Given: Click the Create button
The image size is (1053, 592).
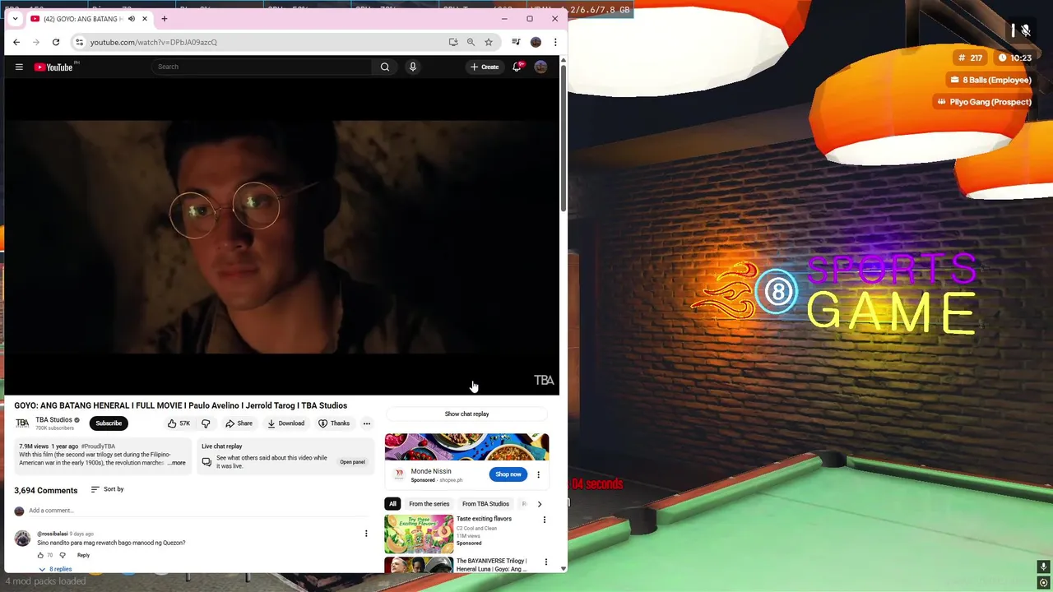Looking at the screenshot, I should tap(485, 67).
